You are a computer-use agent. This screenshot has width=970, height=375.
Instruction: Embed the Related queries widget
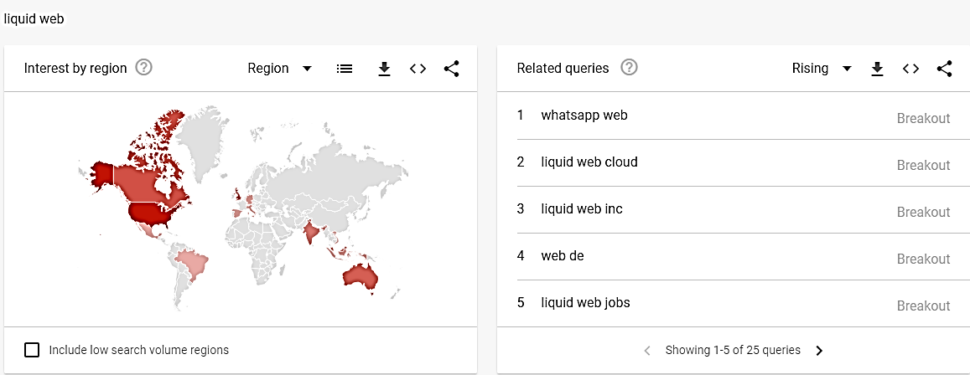pos(910,69)
